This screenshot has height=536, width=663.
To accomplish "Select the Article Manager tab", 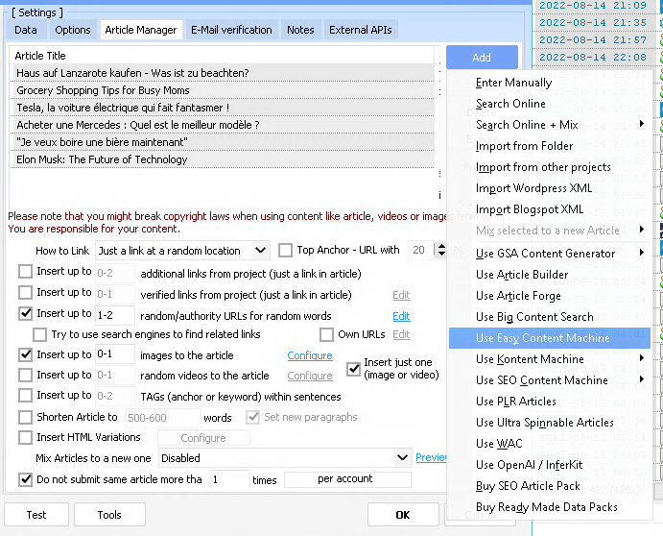I will (141, 30).
